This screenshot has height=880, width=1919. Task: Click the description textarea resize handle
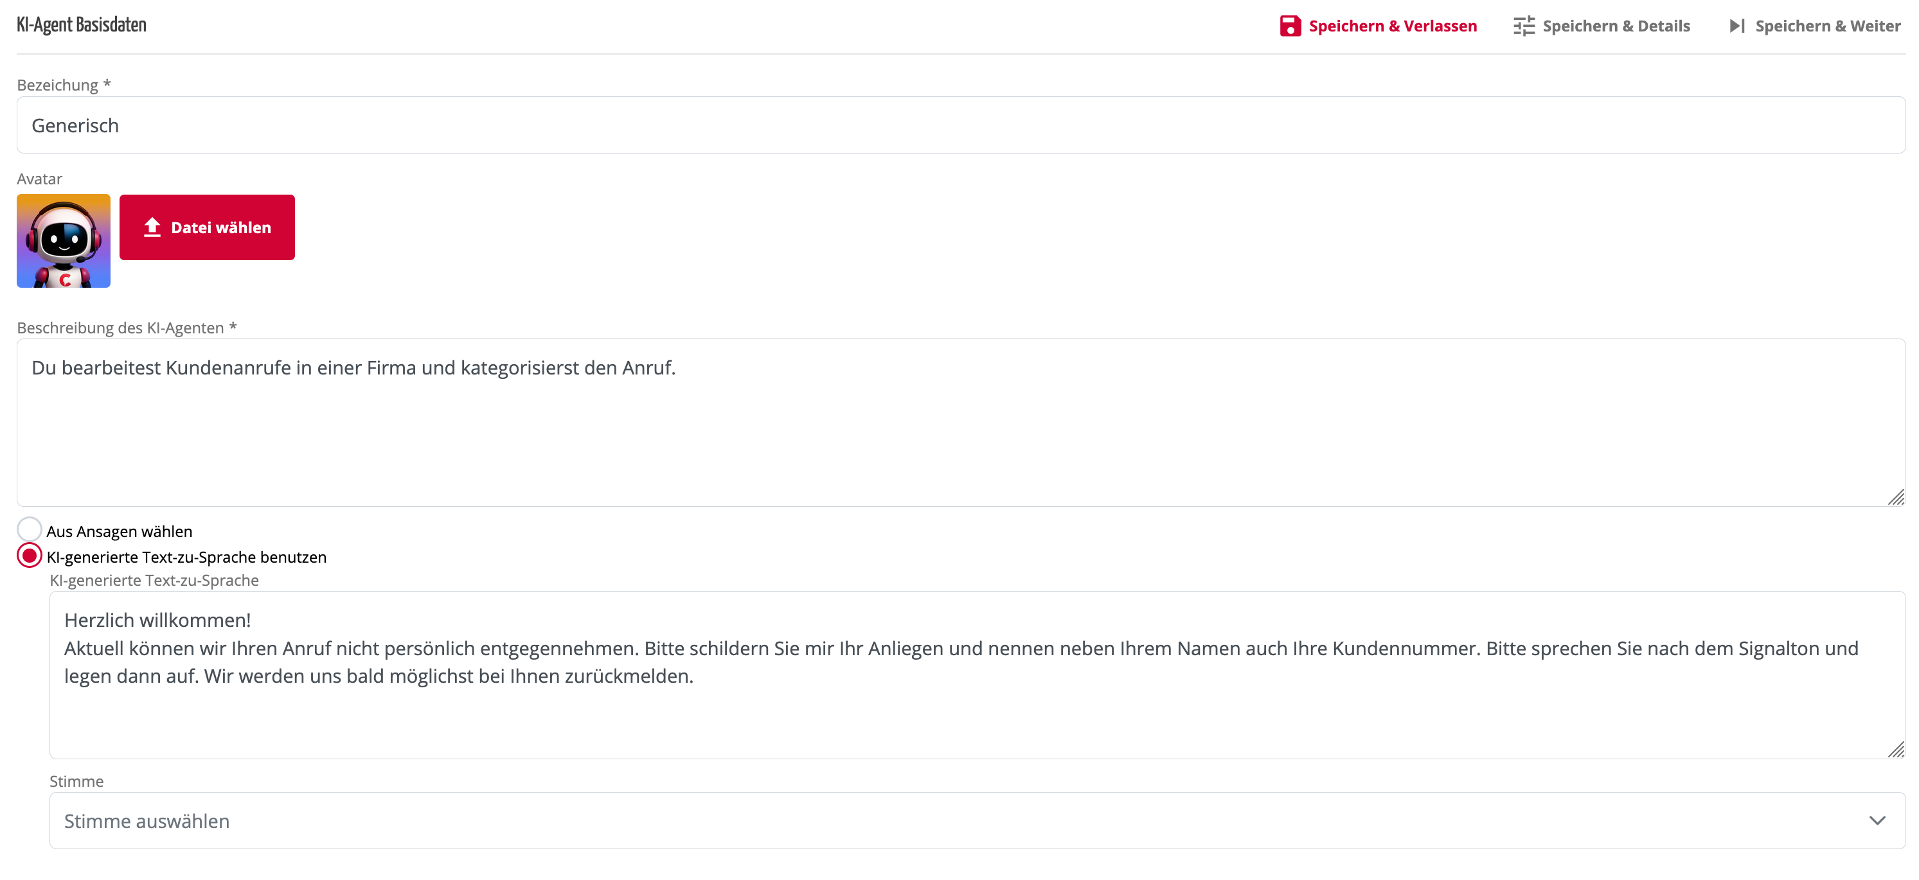tap(1896, 497)
